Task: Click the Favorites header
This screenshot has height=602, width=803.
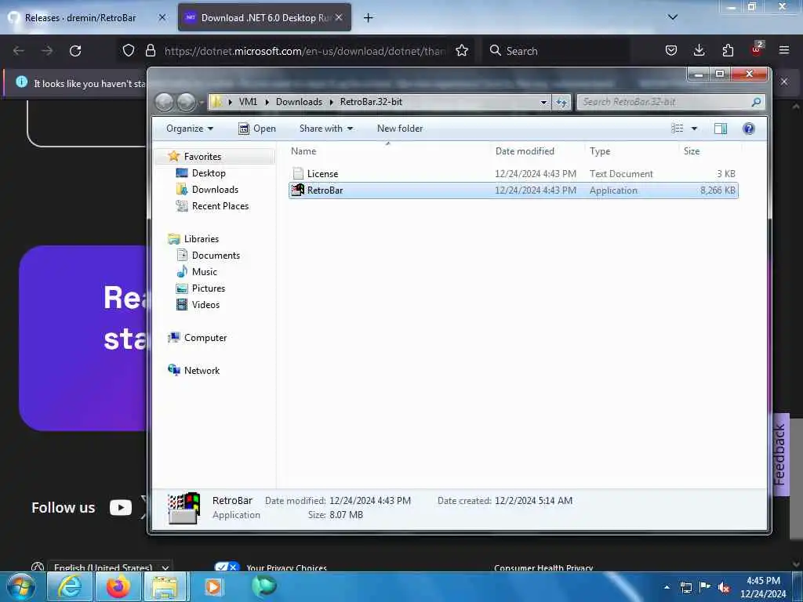Action: click(202, 156)
